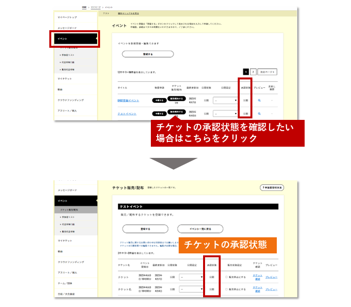Click the preview magnifier icon for テストイベント
The width and height of the screenshot is (351, 307).
pyautogui.click(x=259, y=114)
